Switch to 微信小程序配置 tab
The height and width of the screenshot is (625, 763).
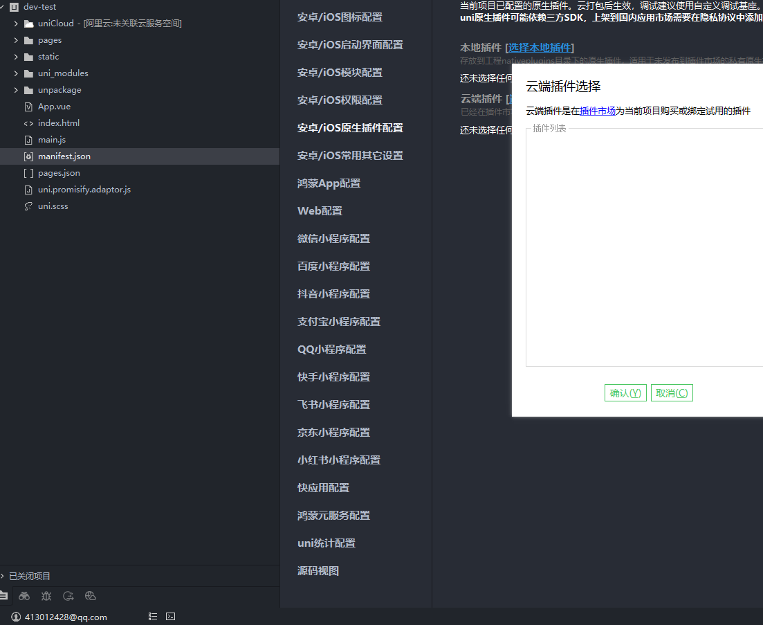(333, 239)
